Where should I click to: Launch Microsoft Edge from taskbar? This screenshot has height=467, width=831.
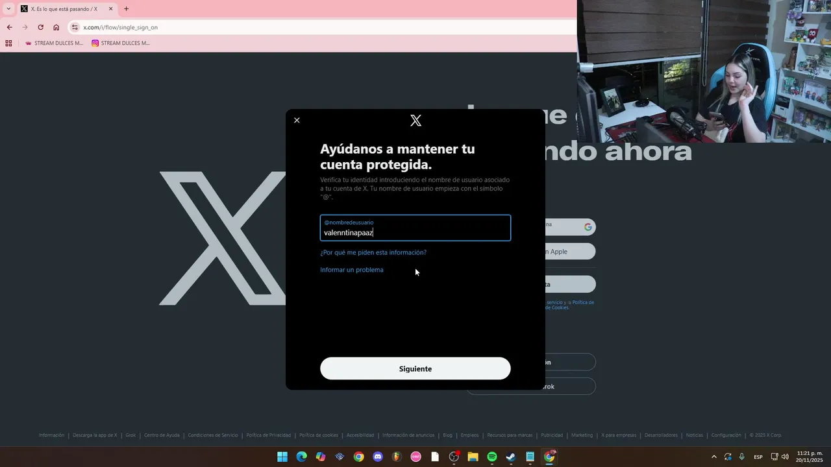click(301, 457)
